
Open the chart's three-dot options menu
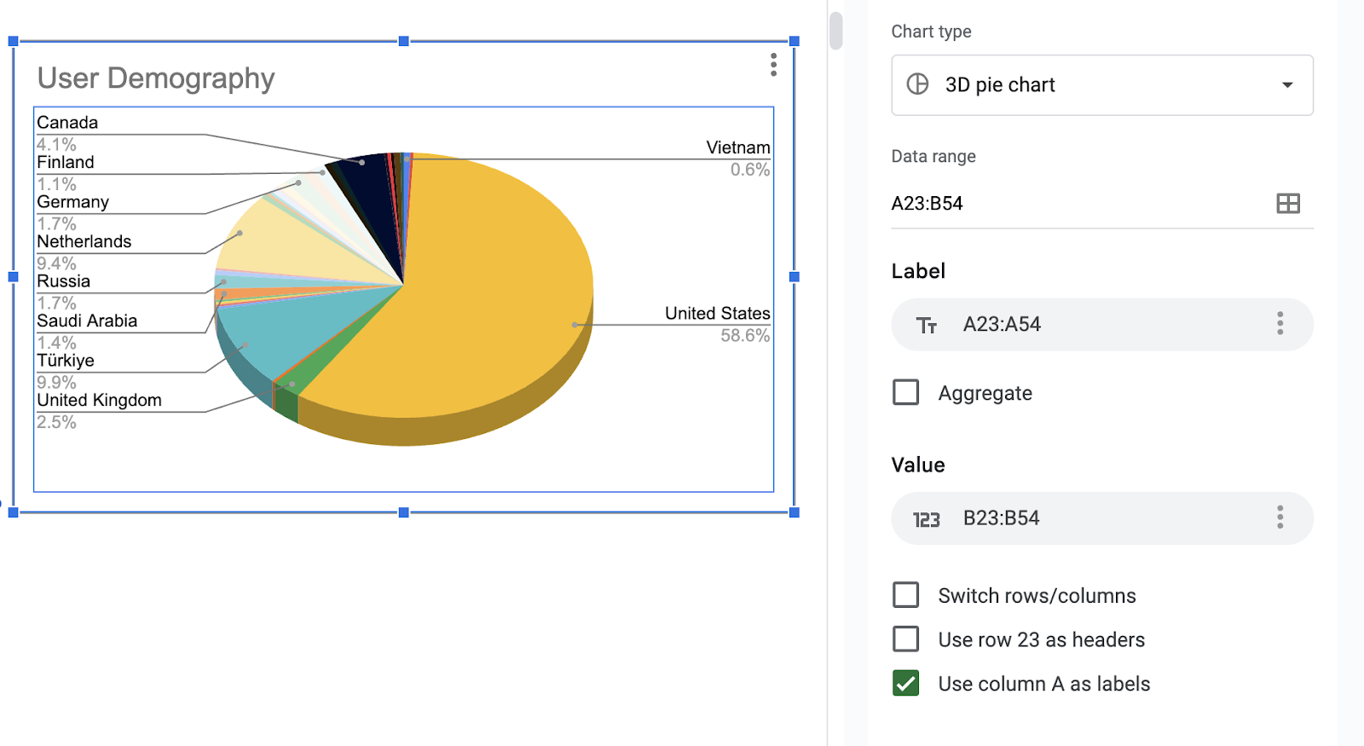pos(773,65)
